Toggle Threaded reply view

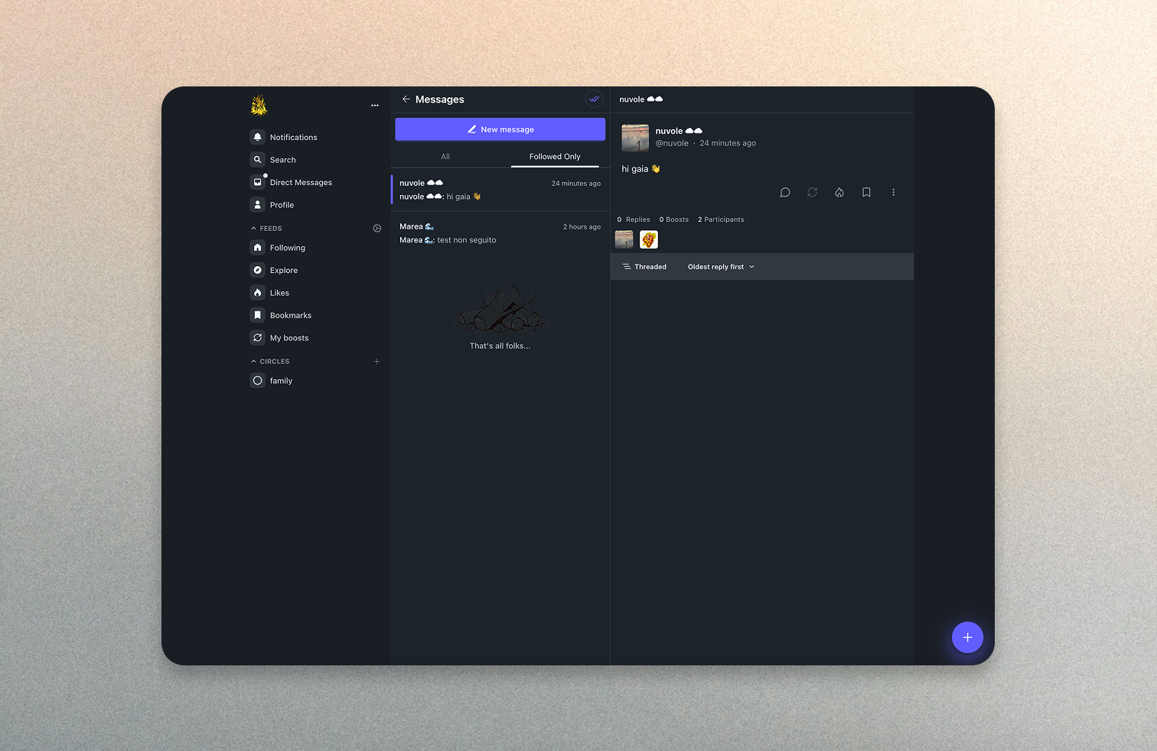[x=644, y=267]
